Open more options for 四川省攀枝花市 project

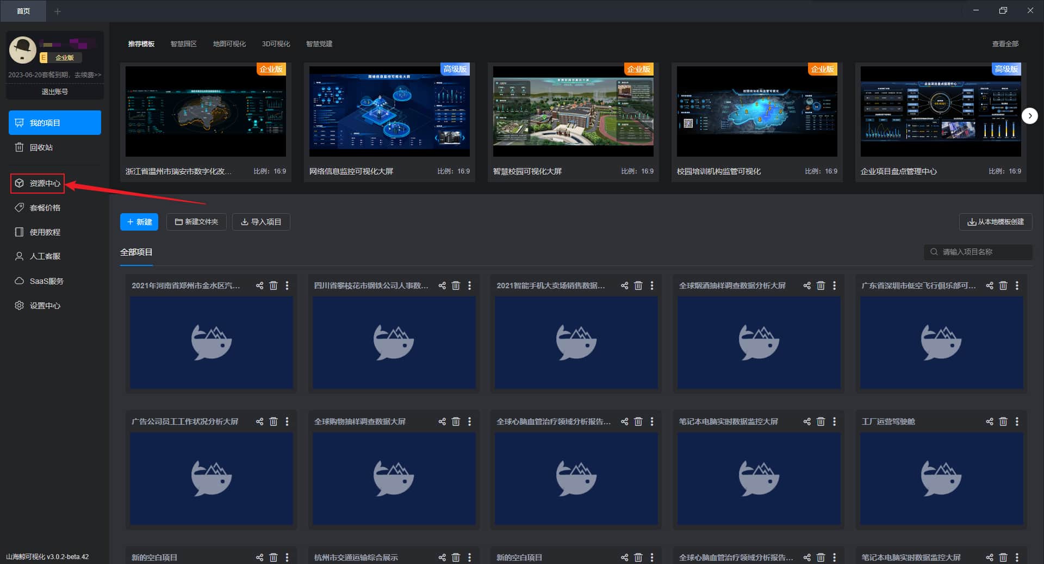(x=470, y=286)
